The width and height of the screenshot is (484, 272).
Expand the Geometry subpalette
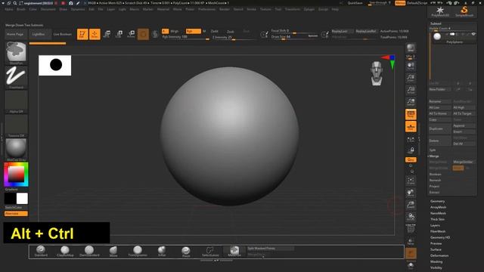click(x=437, y=201)
